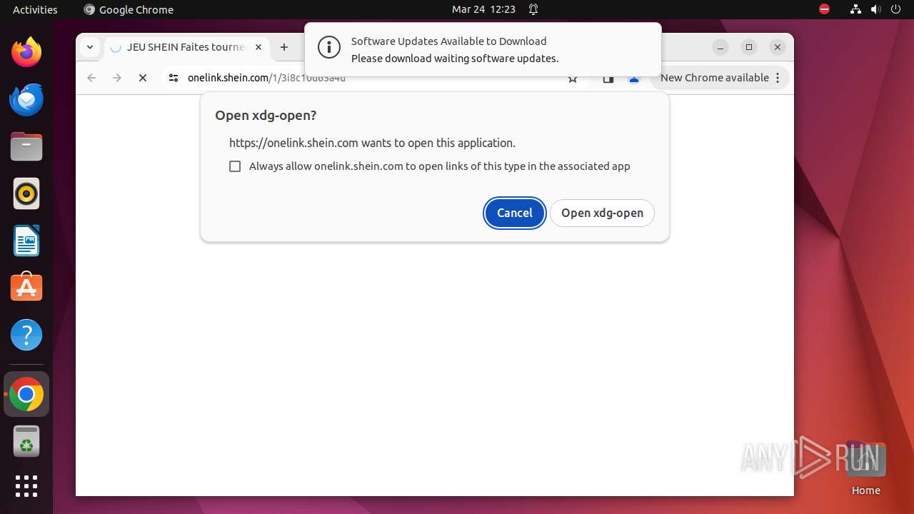914x514 pixels.
Task: Minimize the Chrome window
Action: click(720, 47)
